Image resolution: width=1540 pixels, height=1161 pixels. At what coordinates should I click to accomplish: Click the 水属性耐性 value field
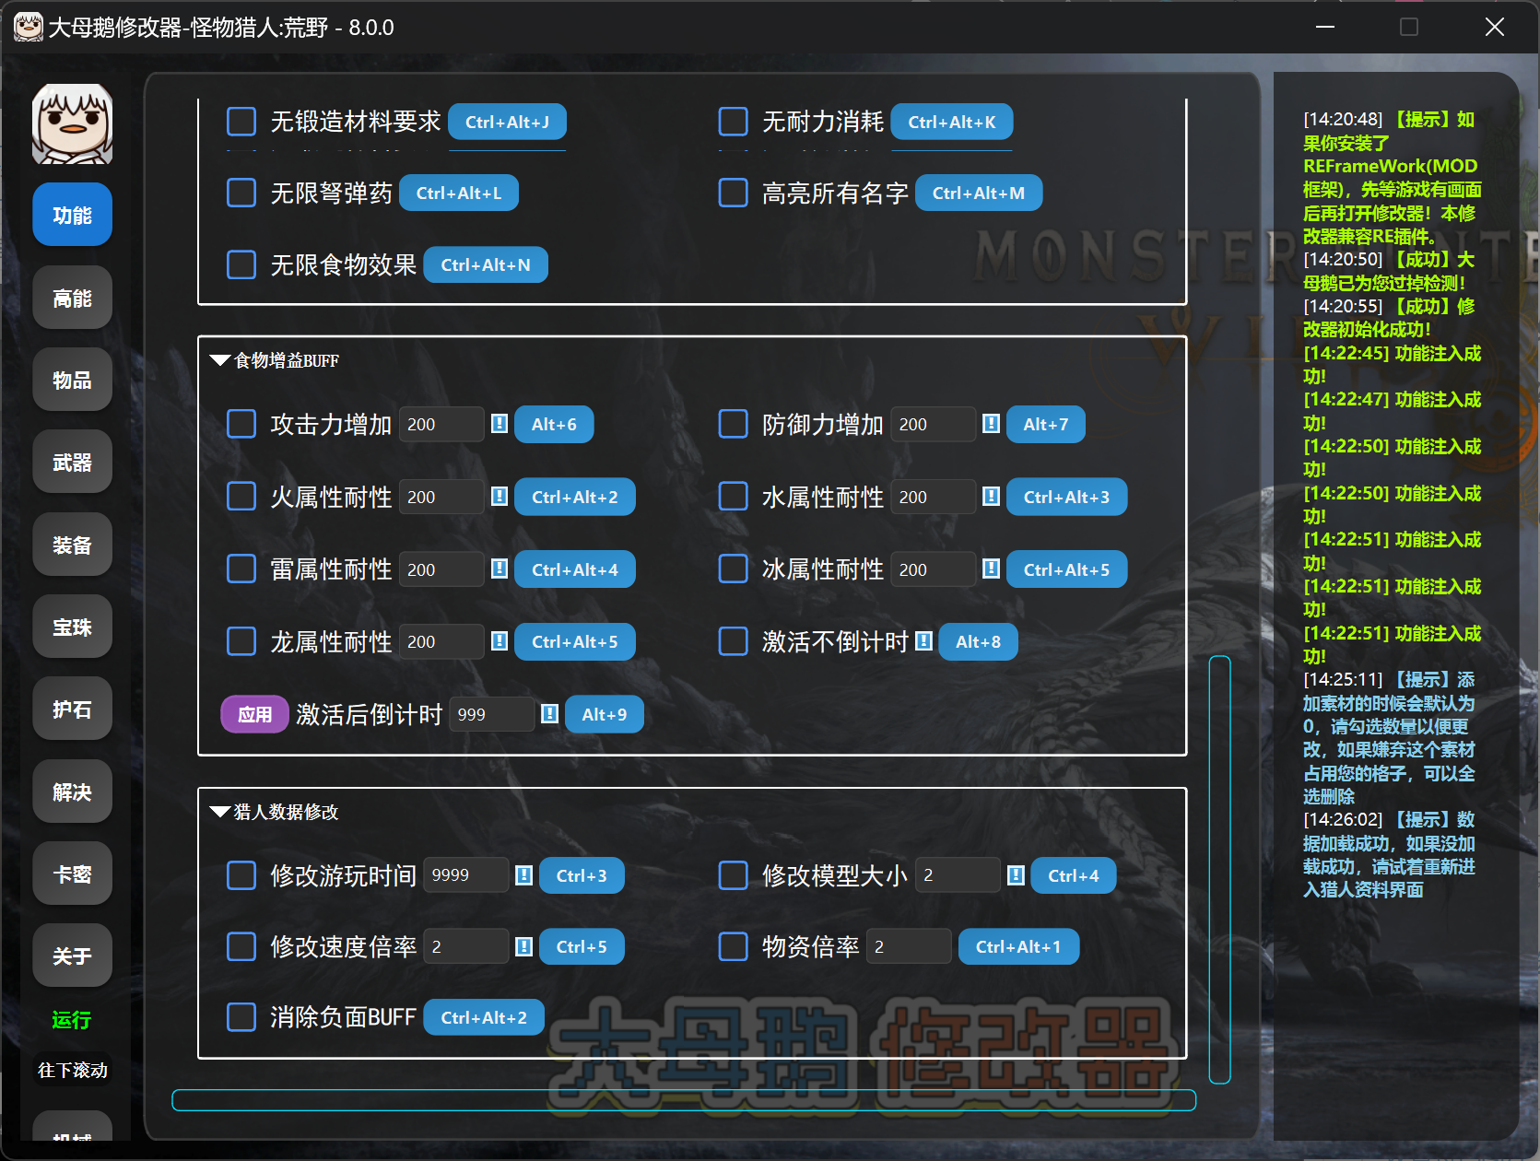point(934,497)
